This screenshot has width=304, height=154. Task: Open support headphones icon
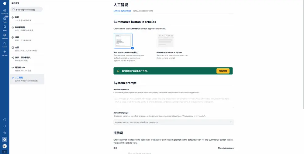(x=5, y=119)
